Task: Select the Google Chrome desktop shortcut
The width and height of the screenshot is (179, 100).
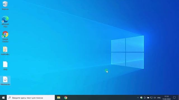Action: (5, 36)
